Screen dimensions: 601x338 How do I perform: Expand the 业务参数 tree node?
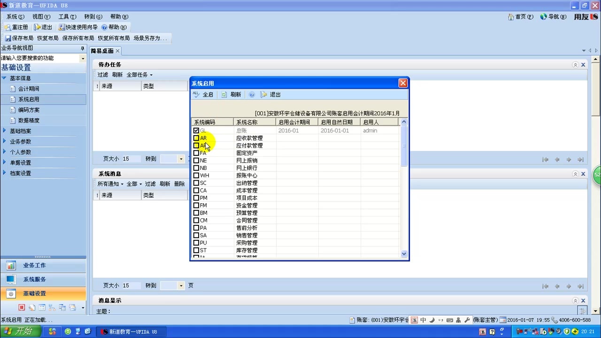4,141
